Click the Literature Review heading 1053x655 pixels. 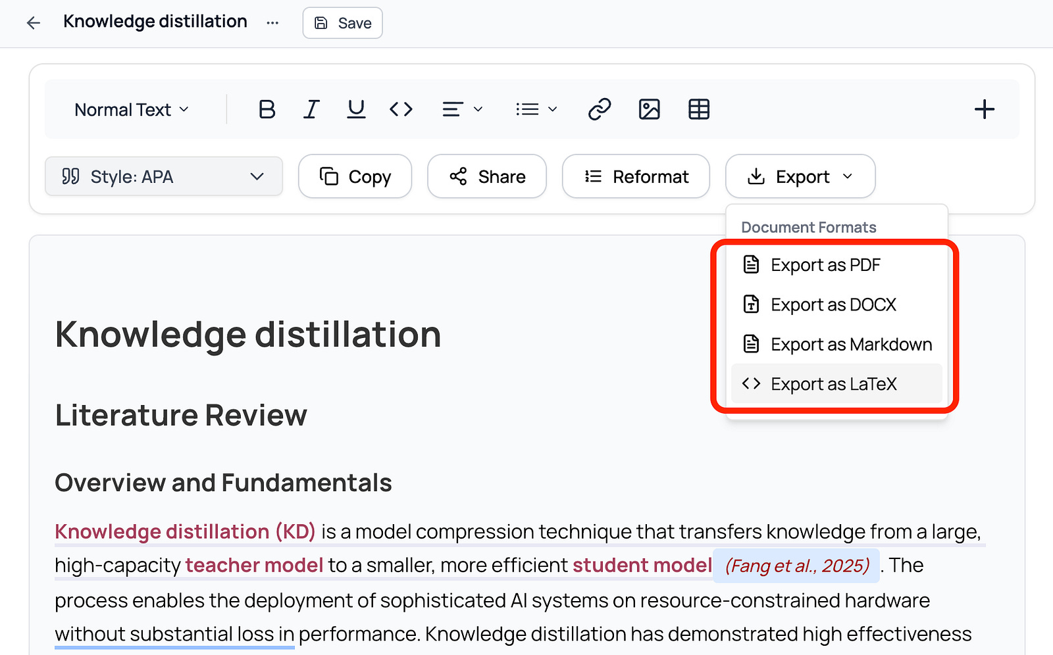click(181, 416)
